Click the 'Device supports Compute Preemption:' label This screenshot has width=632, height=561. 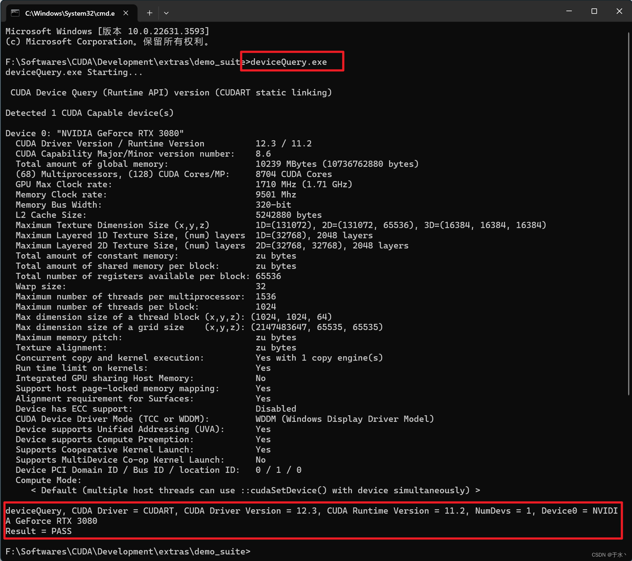coord(105,439)
